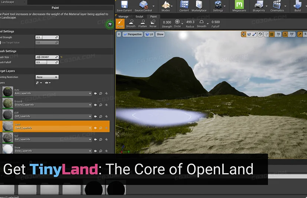Select the landscape Noise tool
307x198 pixels.
[153, 24]
